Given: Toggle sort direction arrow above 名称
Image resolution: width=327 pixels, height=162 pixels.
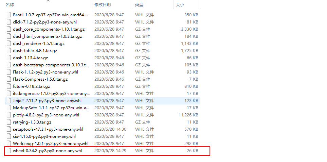Looking at the screenshot, I should 48,1.
